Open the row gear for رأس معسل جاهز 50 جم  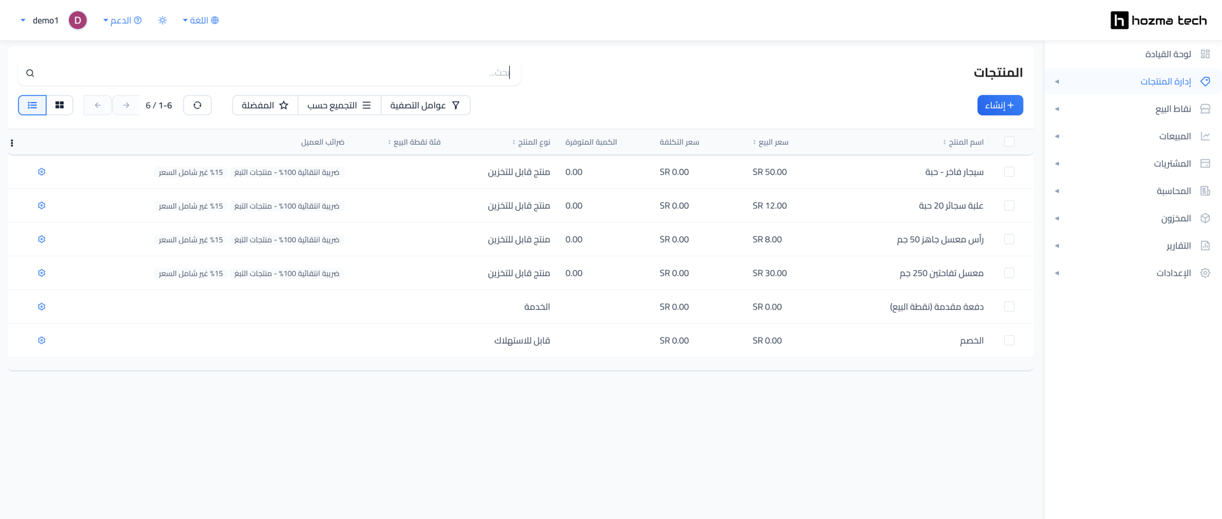41,239
